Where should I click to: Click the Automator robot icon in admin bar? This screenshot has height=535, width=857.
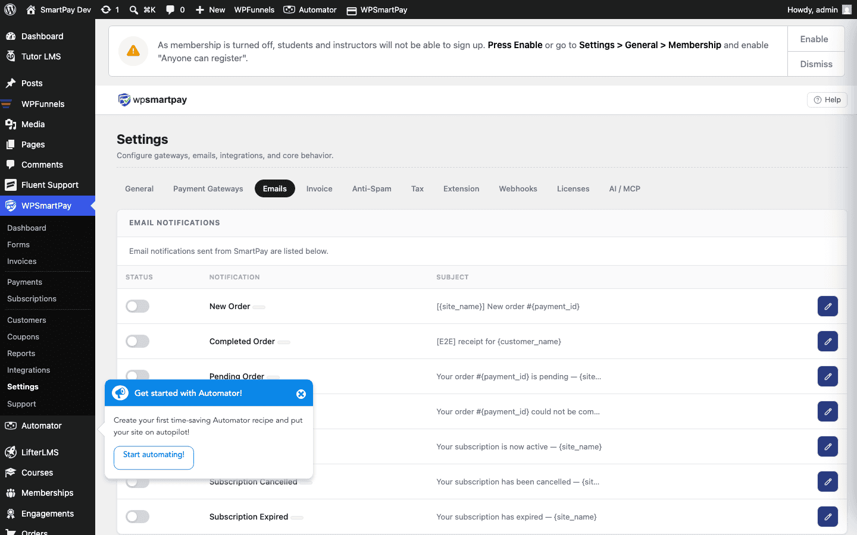click(x=289, y=10)
